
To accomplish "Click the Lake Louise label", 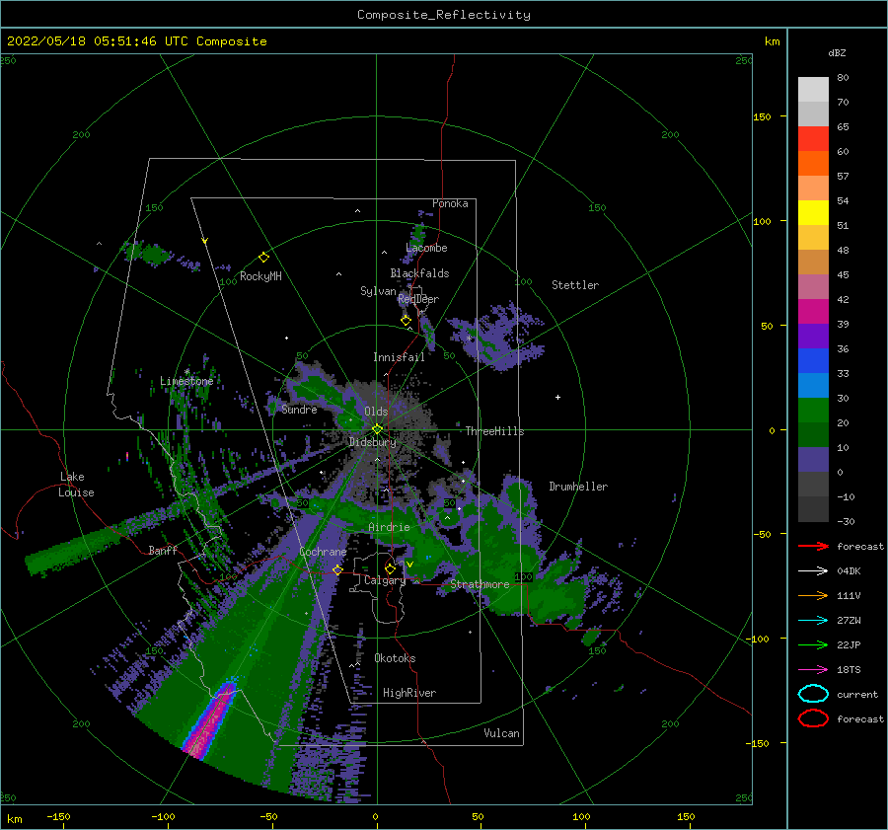I will pos(76,485).
